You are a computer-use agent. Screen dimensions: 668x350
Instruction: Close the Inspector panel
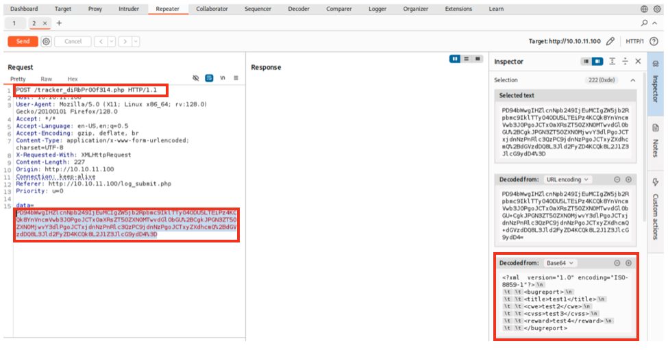(x=638, y=62)
